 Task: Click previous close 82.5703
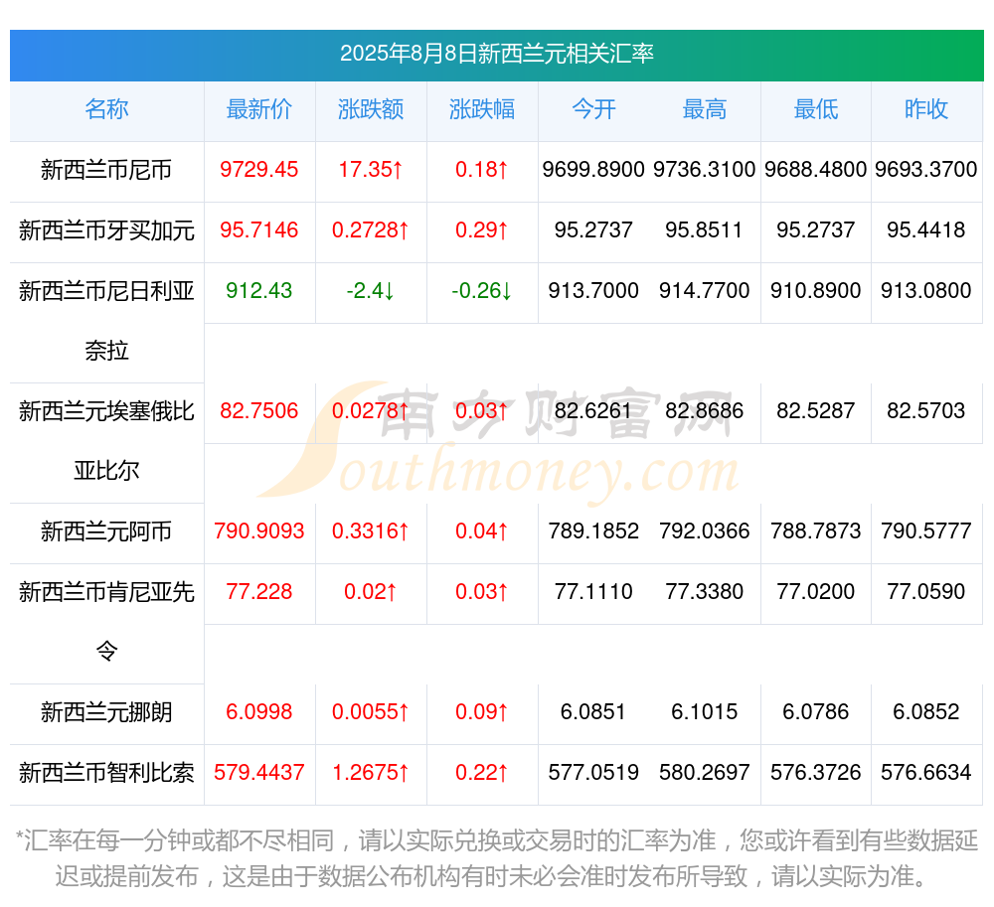[x=926, y=411]
